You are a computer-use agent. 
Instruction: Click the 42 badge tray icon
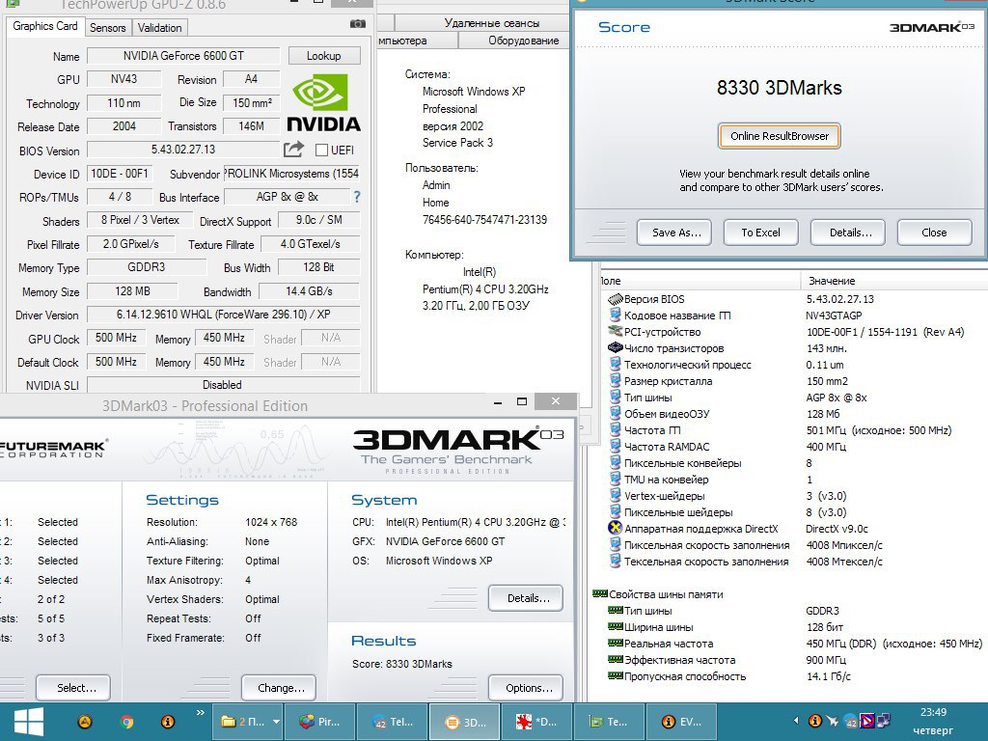point(851,721)
